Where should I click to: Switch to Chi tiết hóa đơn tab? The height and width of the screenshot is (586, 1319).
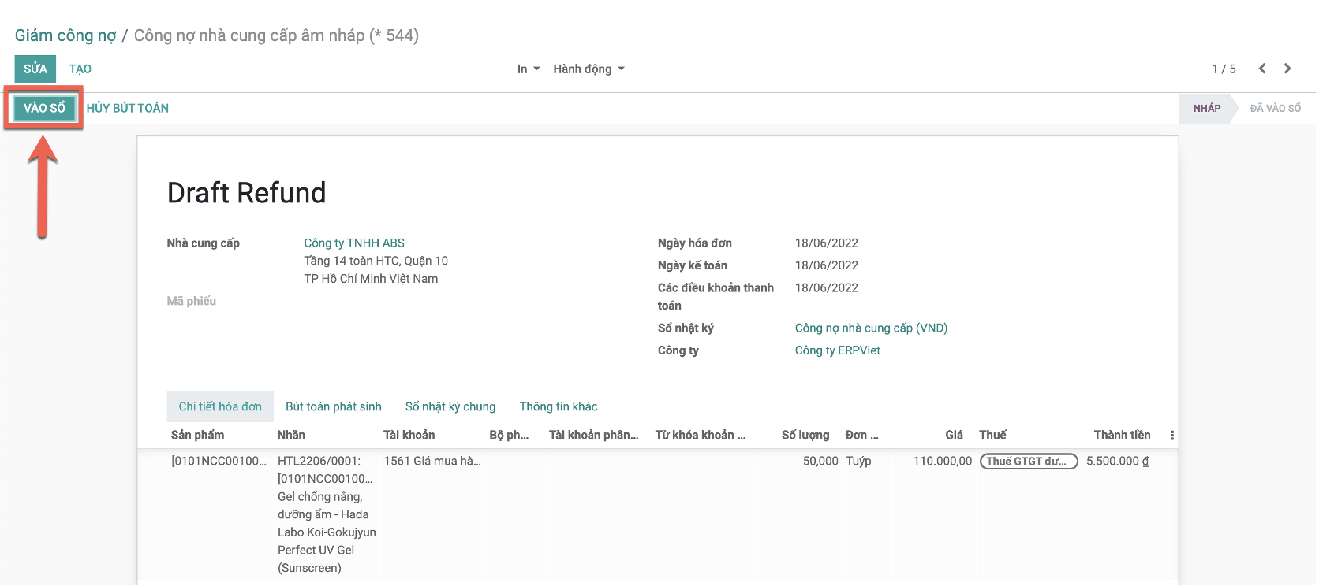[x=220, y=407]
